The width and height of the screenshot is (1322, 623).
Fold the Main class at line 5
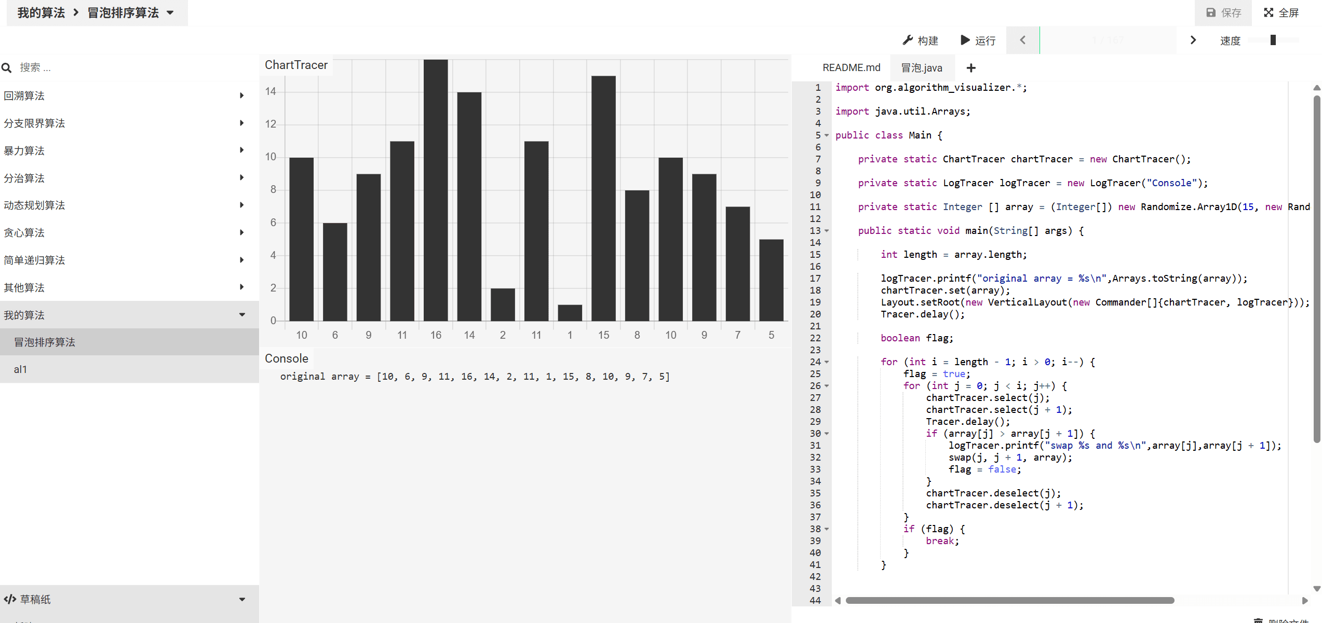827,135
